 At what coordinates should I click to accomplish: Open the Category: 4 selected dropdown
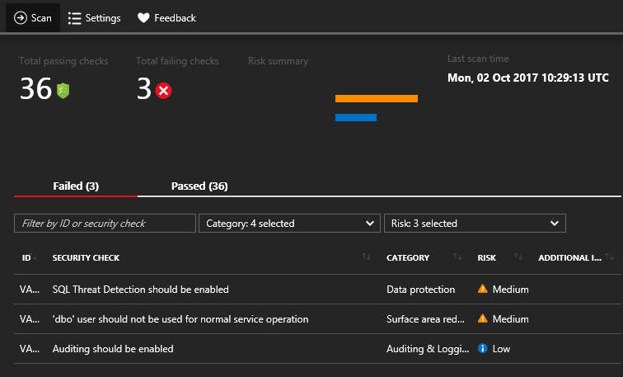(289, 223)
